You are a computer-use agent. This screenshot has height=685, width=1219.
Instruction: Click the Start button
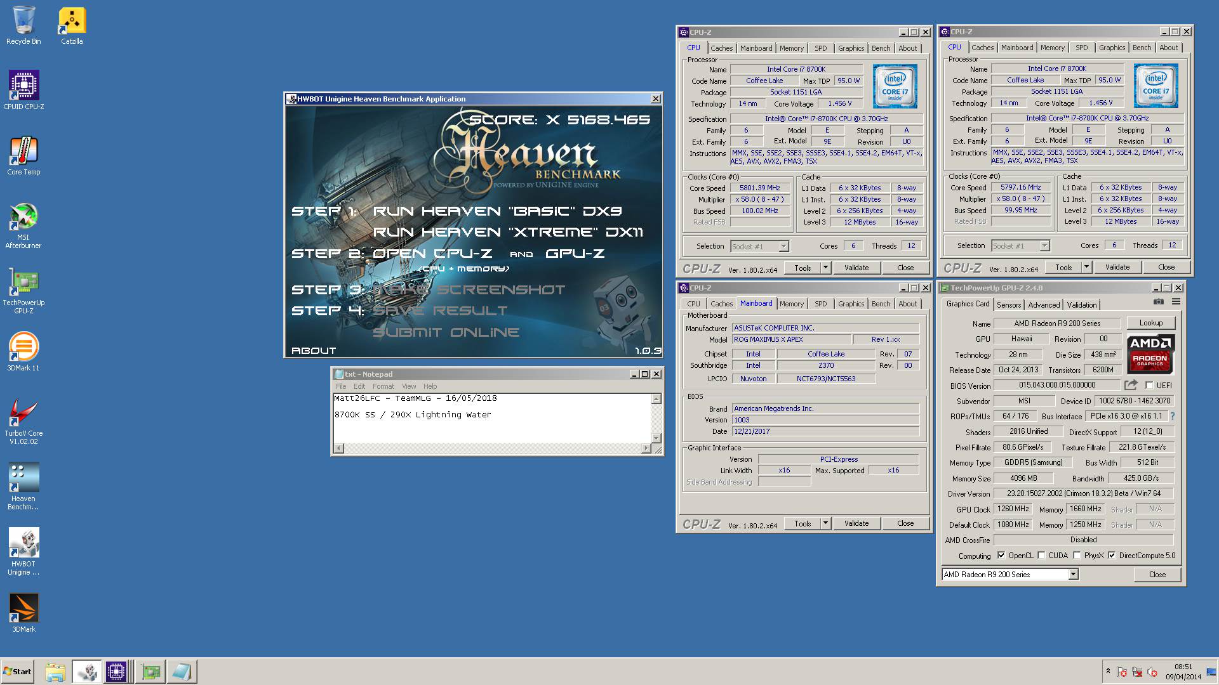point(18,672)
